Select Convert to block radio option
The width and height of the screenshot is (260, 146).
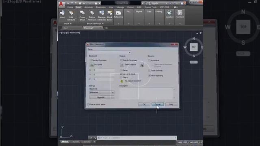point(121,74)
